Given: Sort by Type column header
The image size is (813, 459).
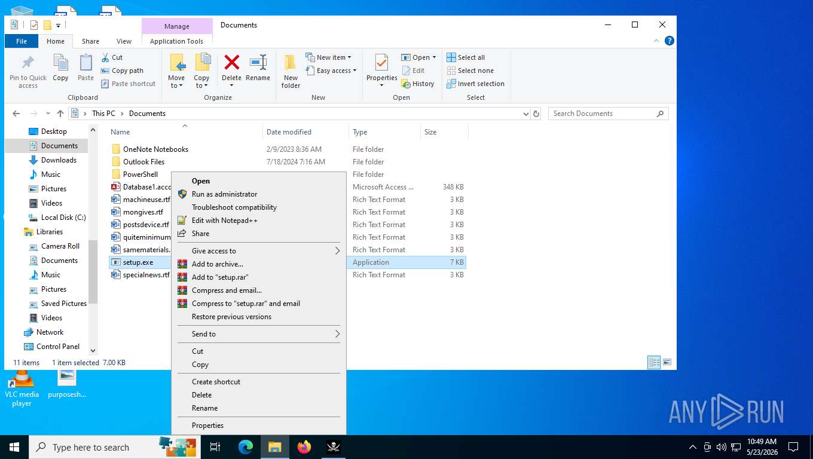Looking at the screenshot, I should (384, 132).
